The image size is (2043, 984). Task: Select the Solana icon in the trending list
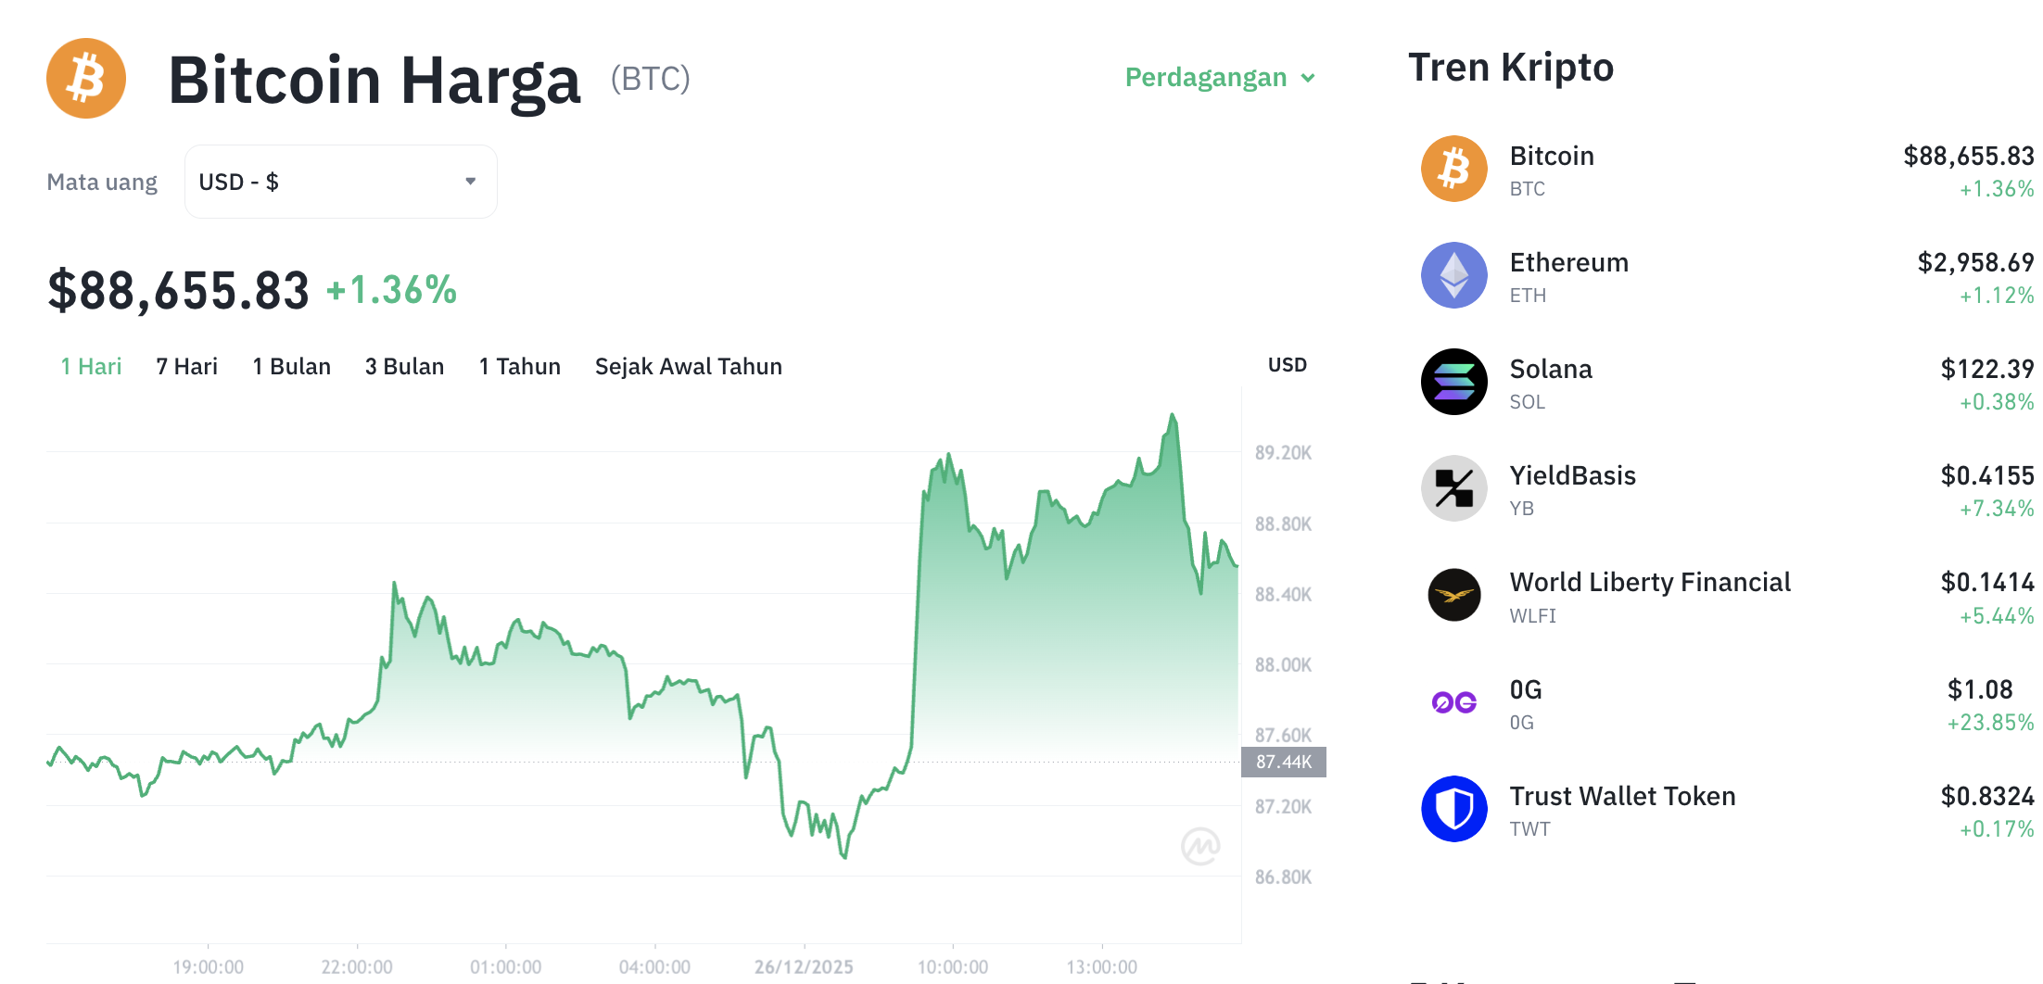(x=1453, y=381)
